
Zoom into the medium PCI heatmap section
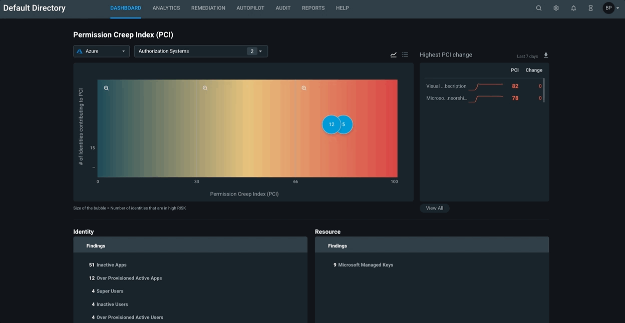click(x=205, y=88)
